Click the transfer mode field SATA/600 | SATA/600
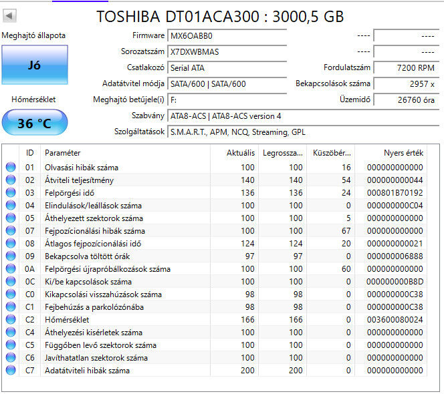Screen dimensions: 444x394 [227, 84]
